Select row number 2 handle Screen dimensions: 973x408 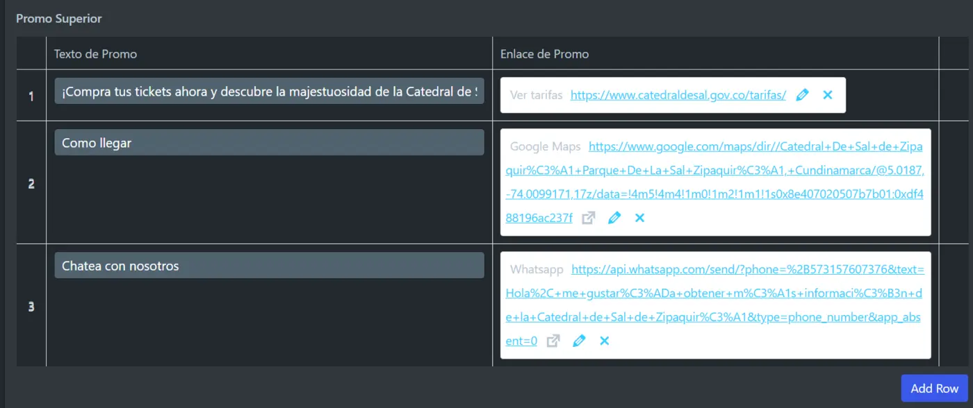pyautogui.click(x=31, y=184)
